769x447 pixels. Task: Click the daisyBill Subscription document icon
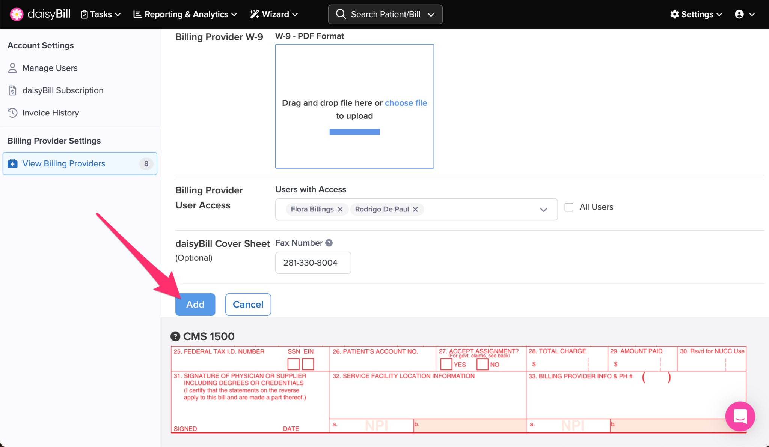12,90
